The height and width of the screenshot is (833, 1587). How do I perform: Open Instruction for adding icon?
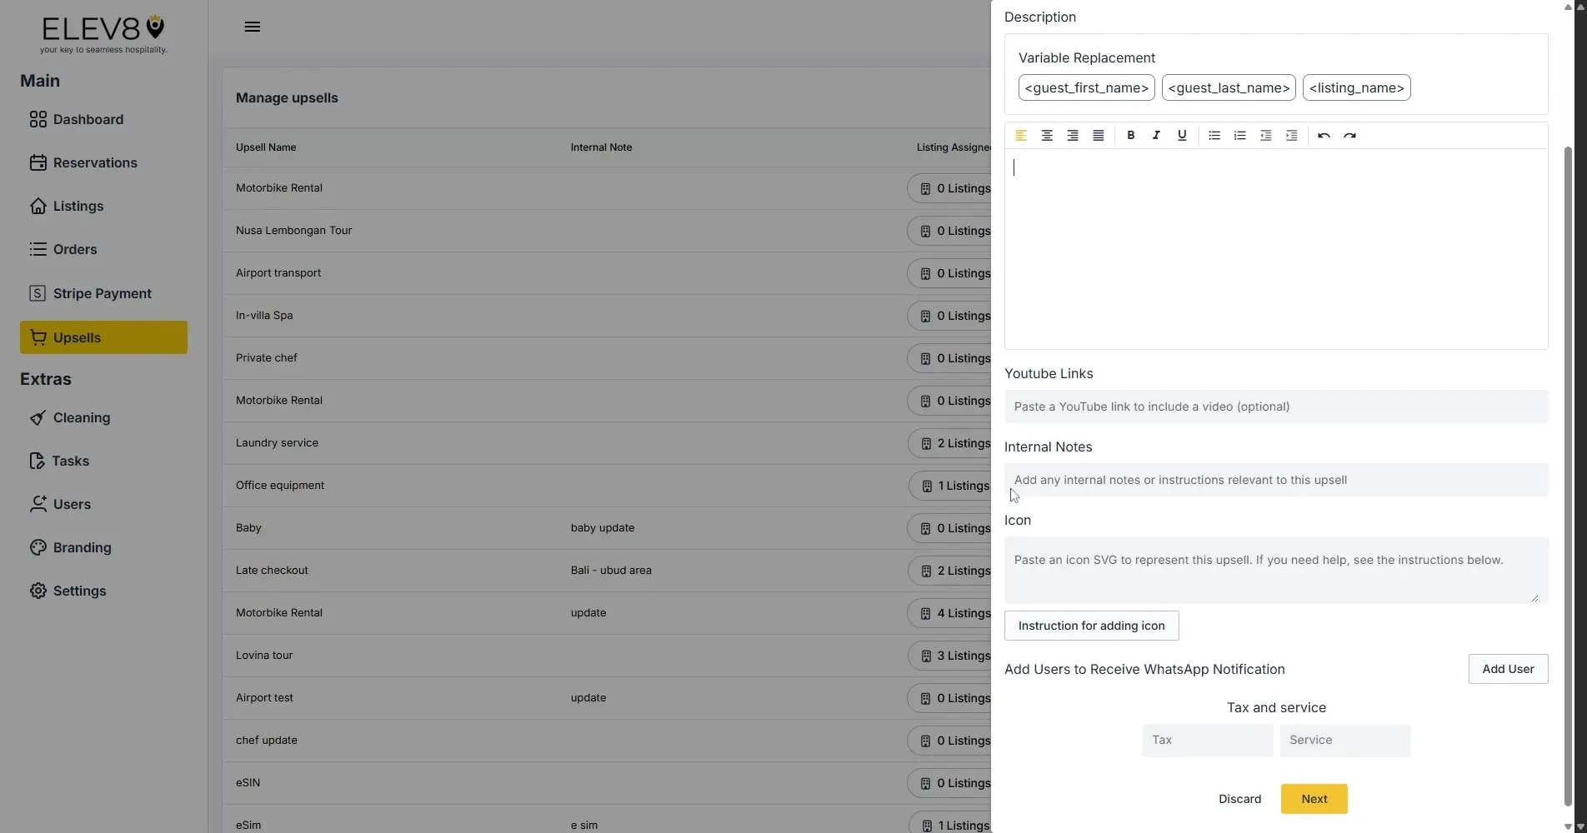coord(1091,626)
